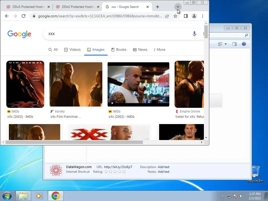The height and width of the screenshot is (201, 268).
Task: Reload the Google search page
Action: click(x=24, y=16)
